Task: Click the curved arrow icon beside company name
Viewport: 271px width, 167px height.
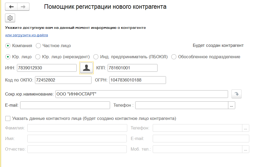Action: click(237, 94)
